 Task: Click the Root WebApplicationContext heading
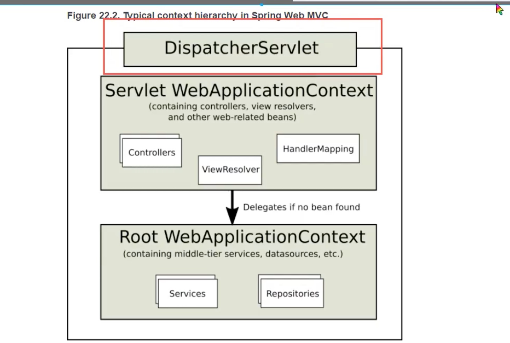pos(242,237)
